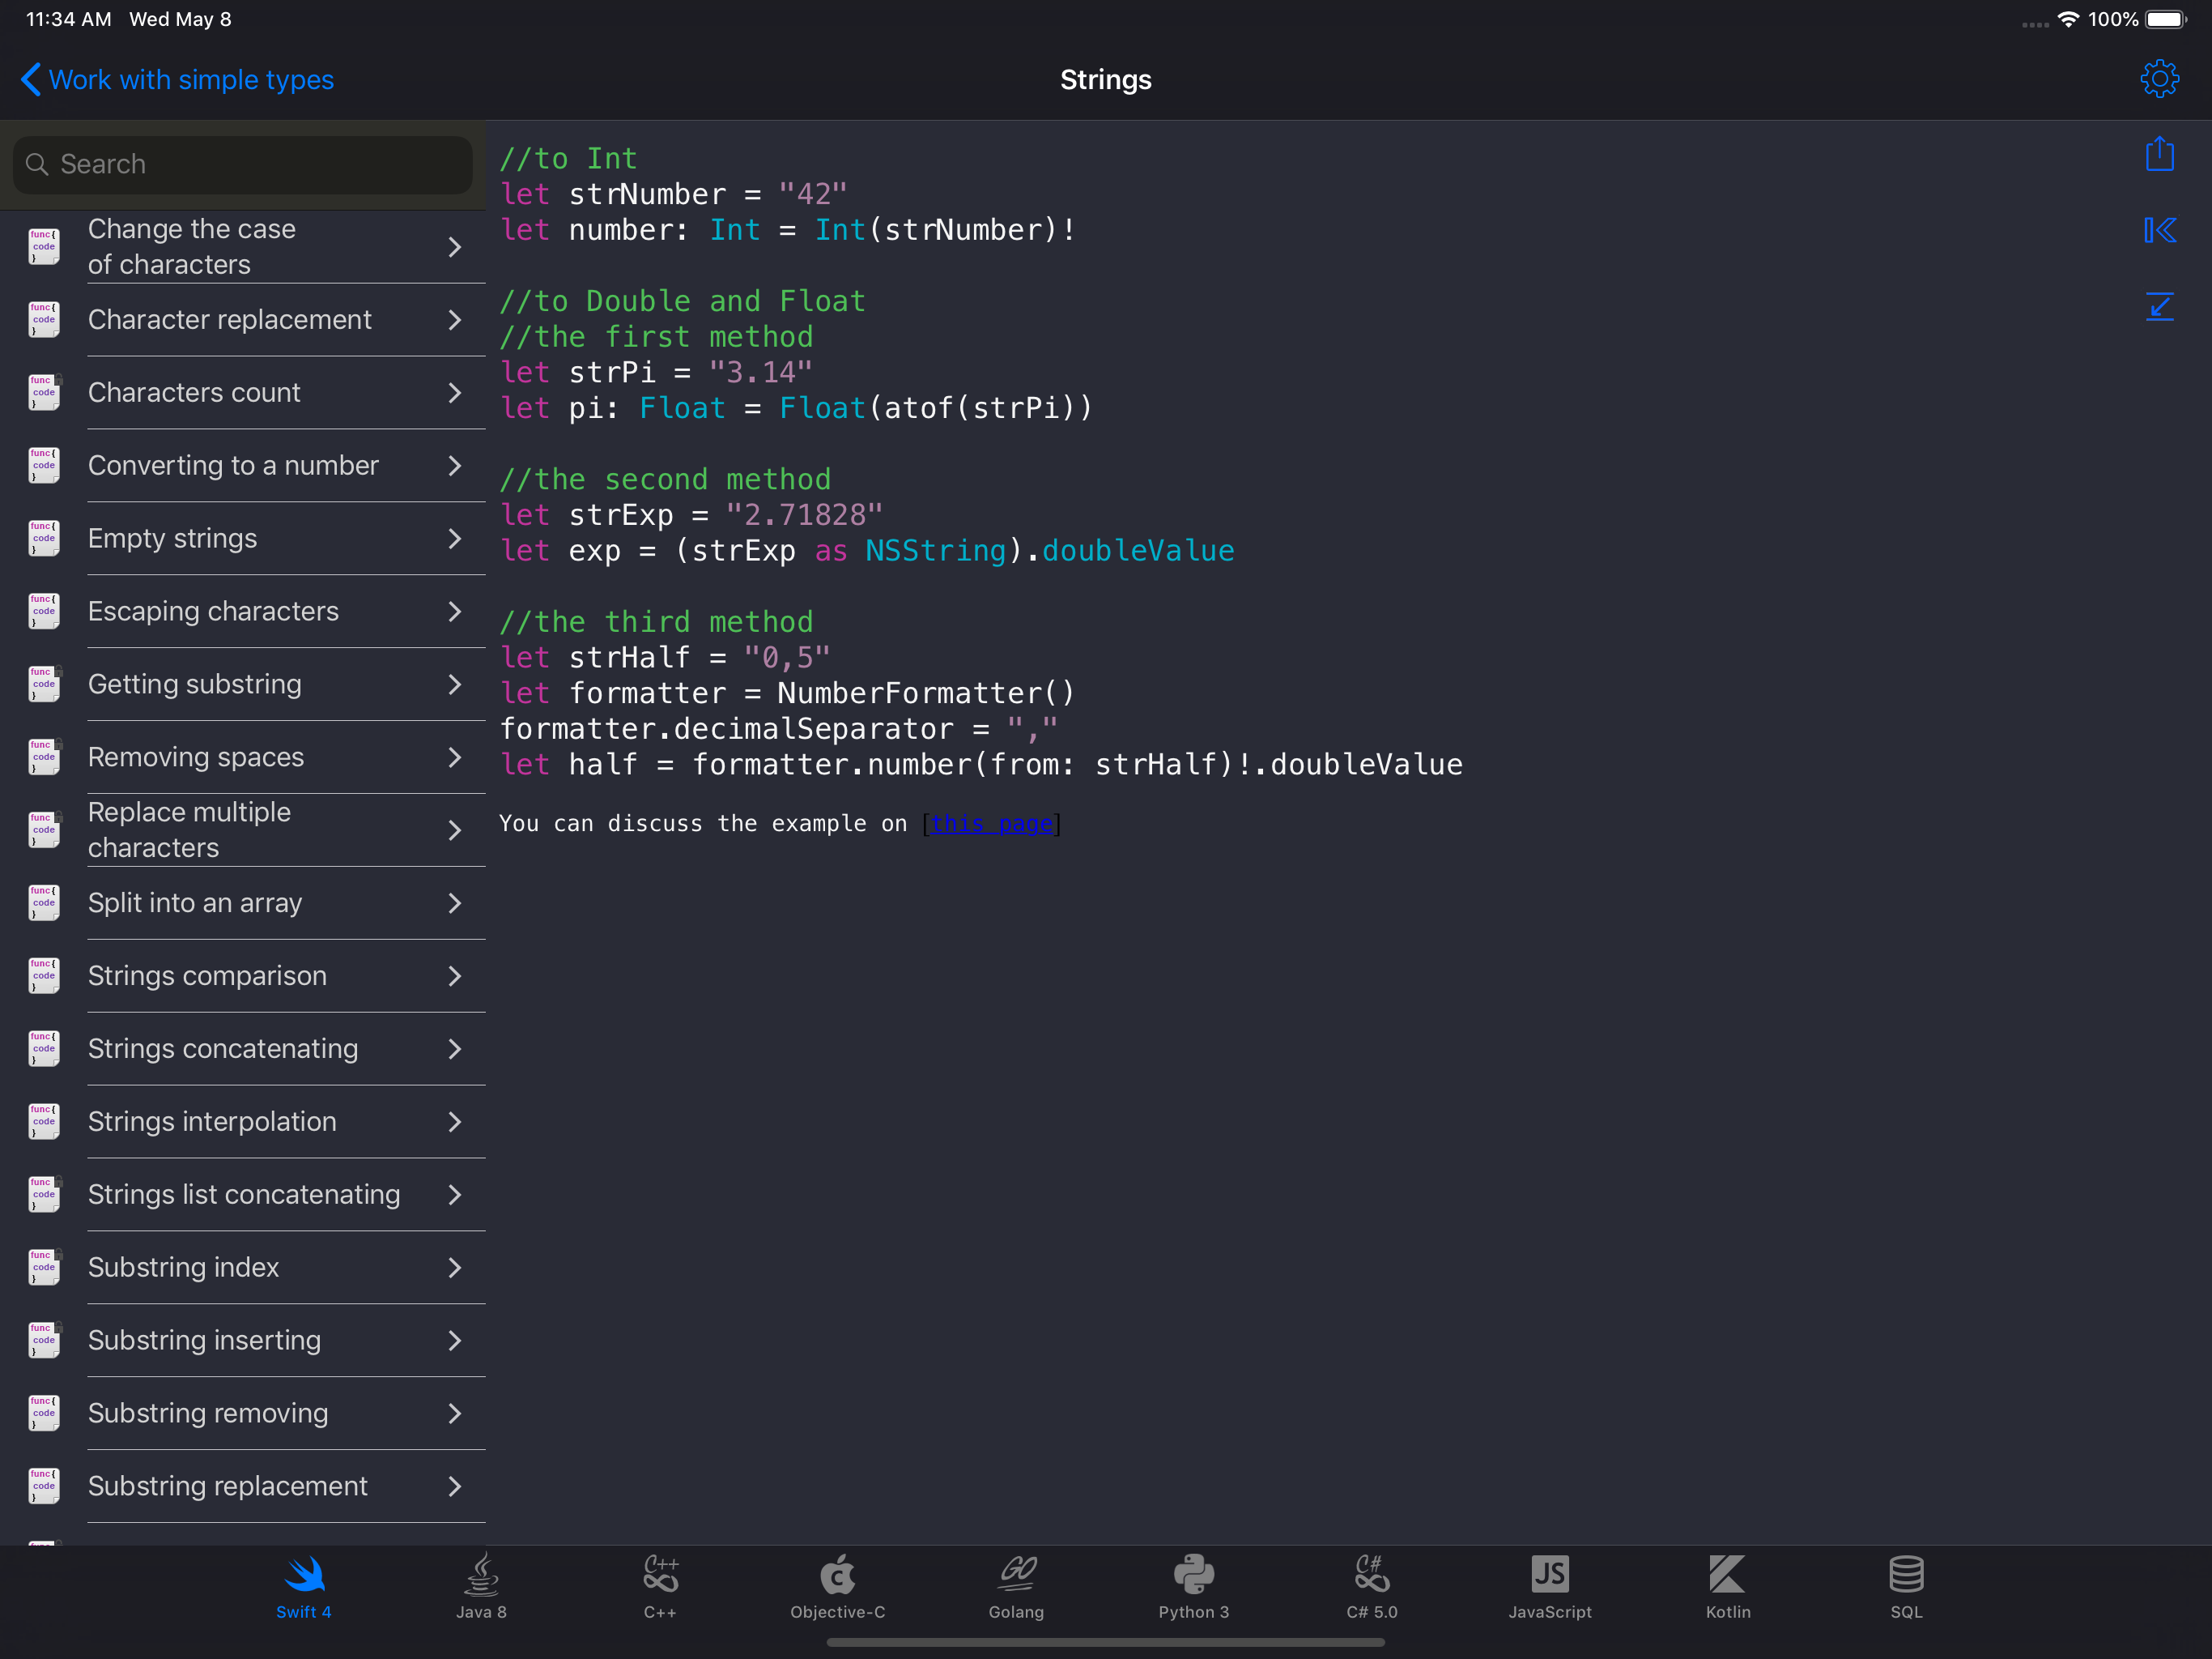Open settings with the gear icon
Image resolution: width=2212 pixels, height=1659 pixels.
(2159, 79)
